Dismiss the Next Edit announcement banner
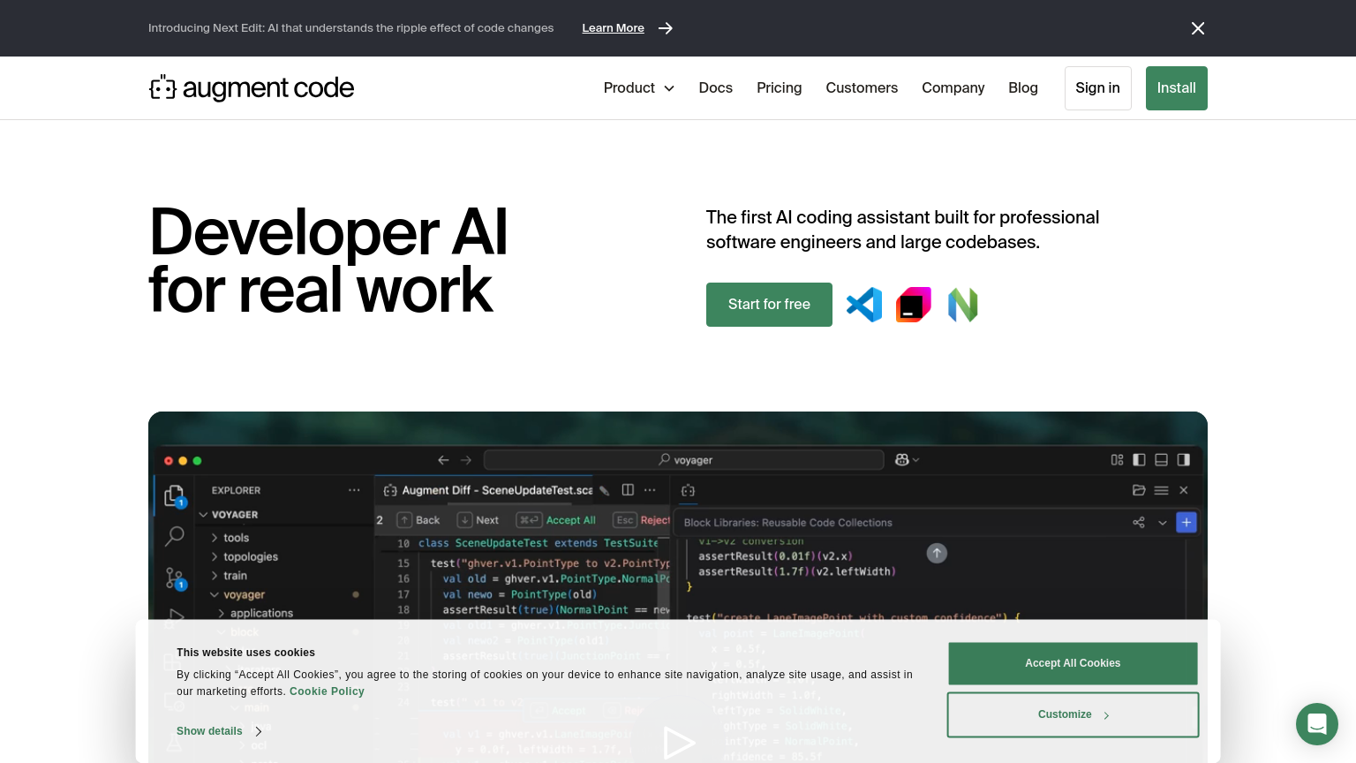The height and width of the screenshot is (763, 1356). pyautogui.click(x=1198, y=28)
